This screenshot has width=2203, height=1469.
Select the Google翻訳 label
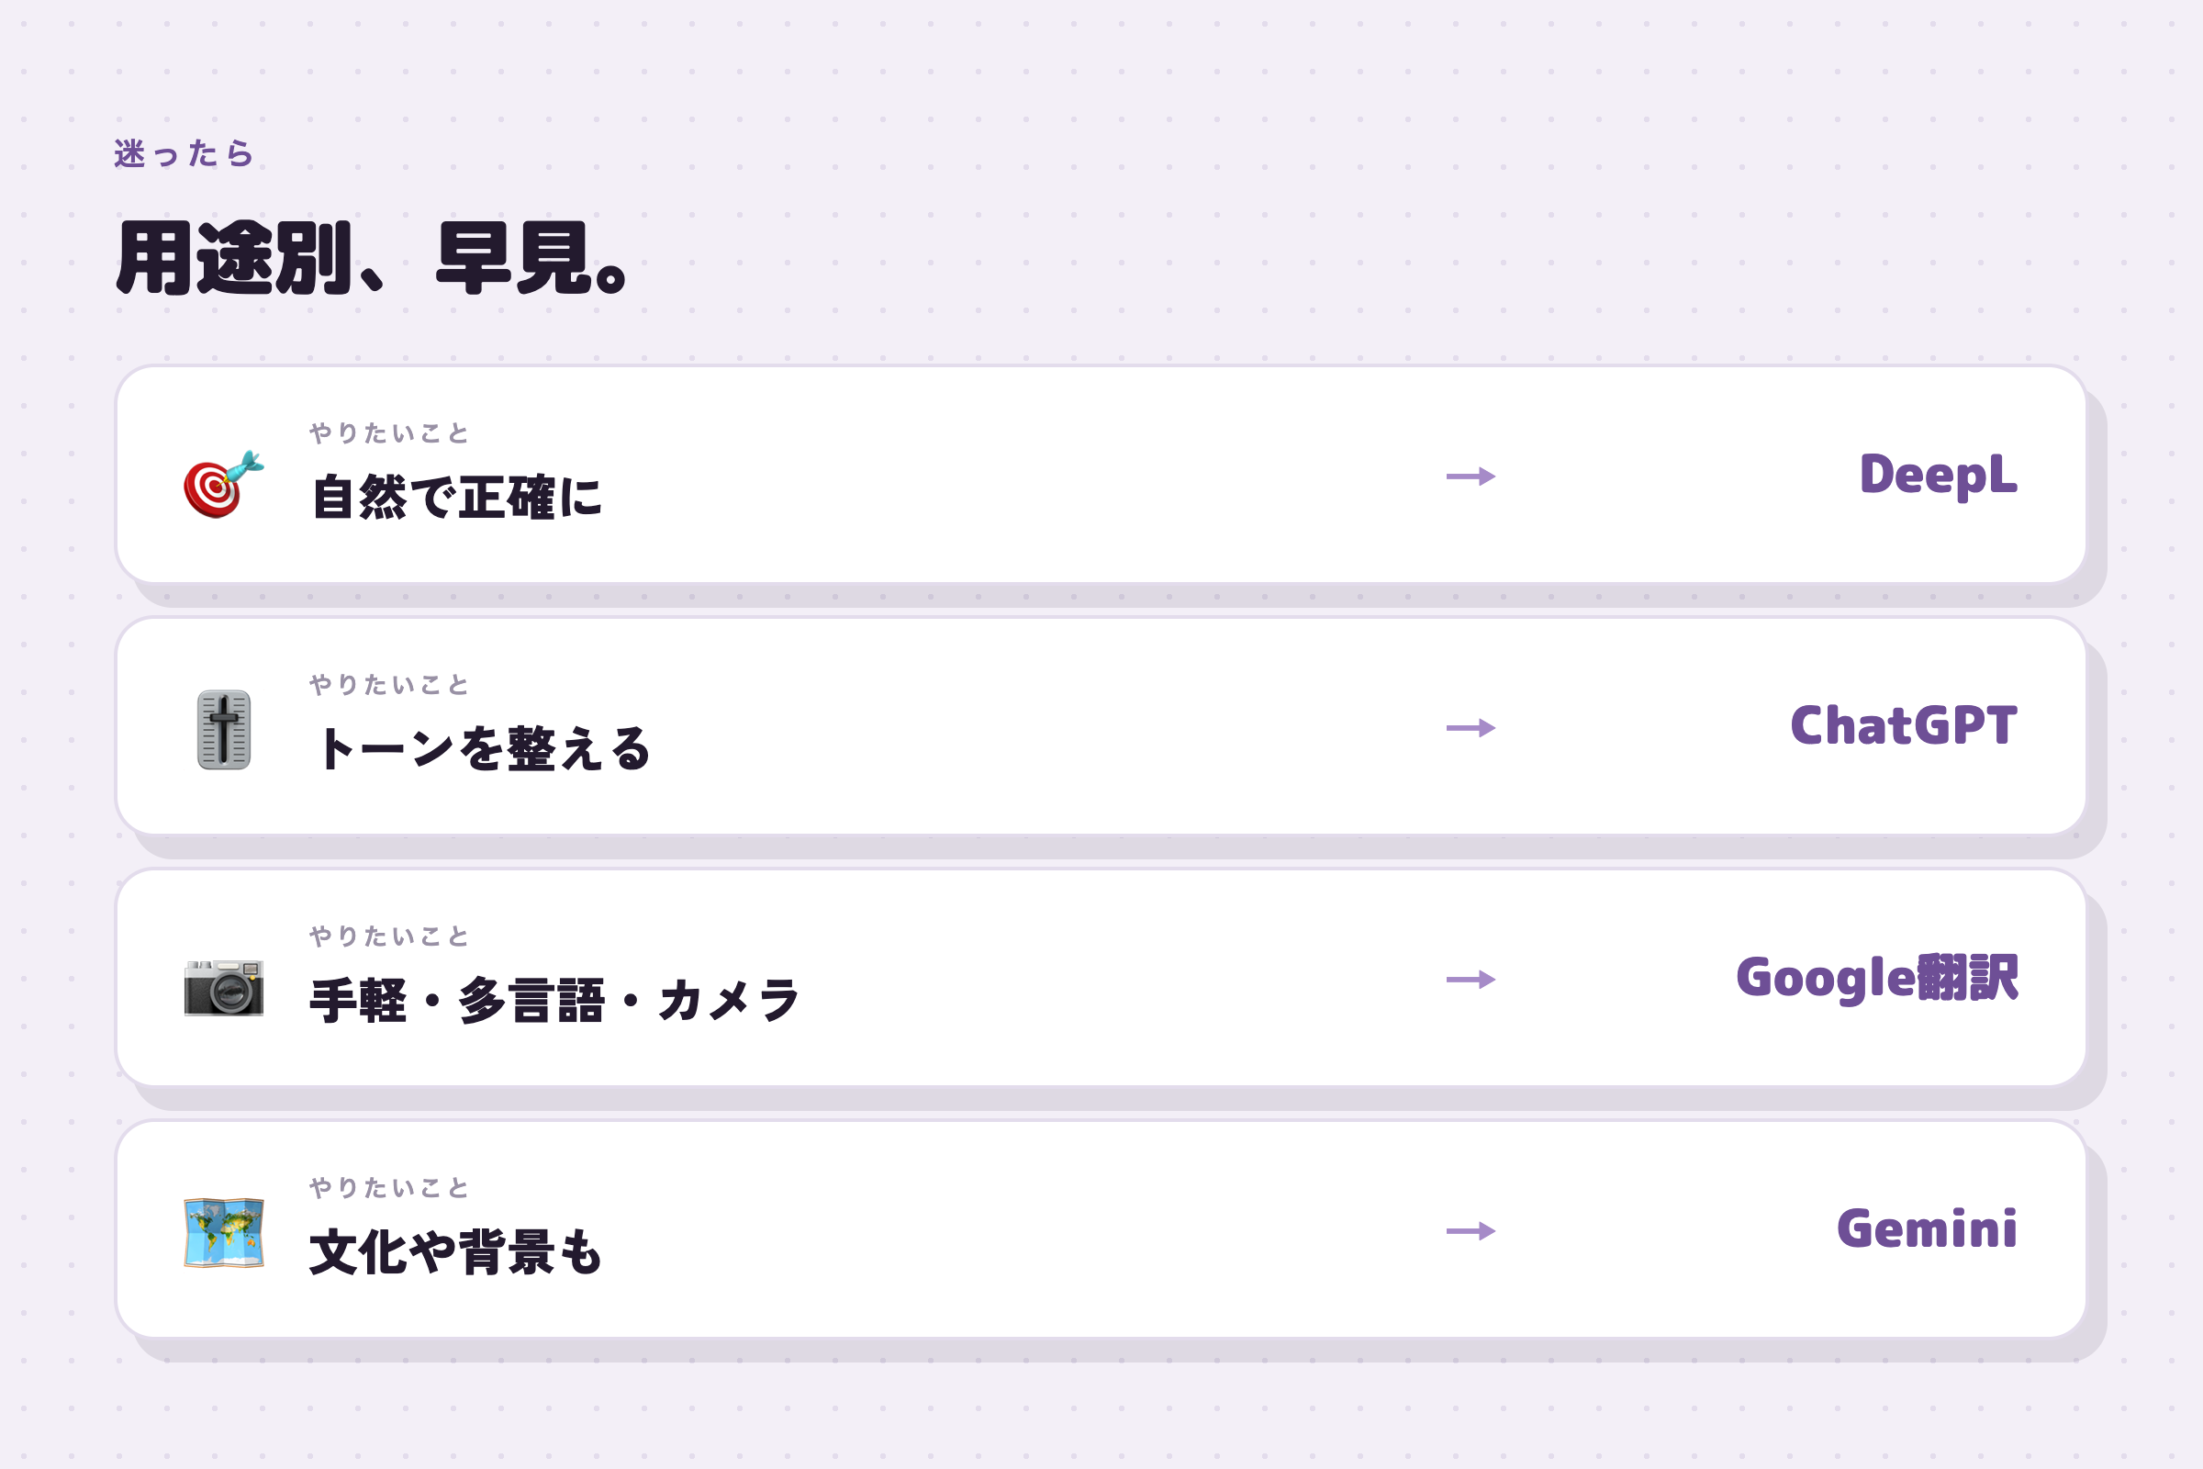[1877, 978]
